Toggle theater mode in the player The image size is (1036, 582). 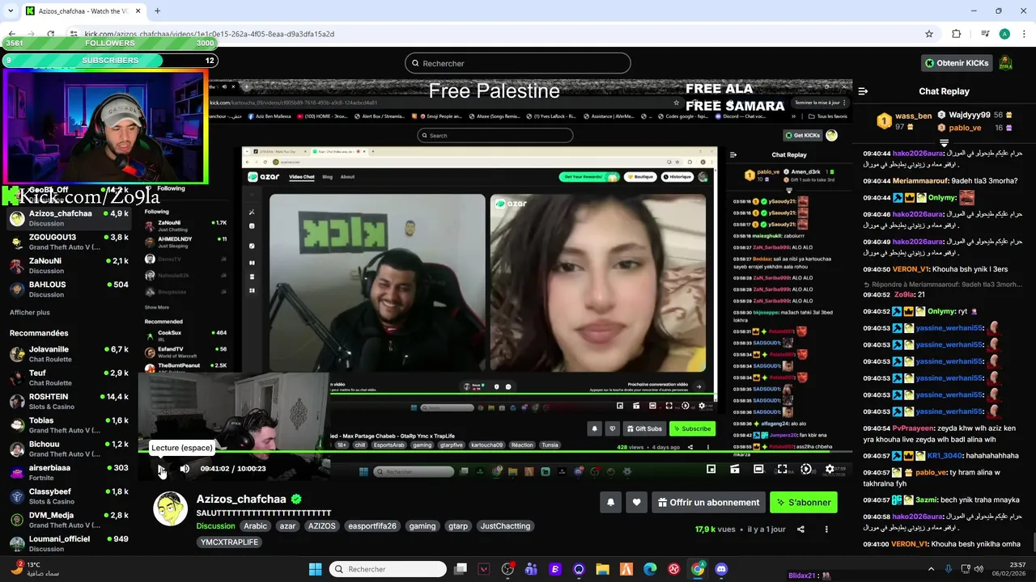pos(758,469)
